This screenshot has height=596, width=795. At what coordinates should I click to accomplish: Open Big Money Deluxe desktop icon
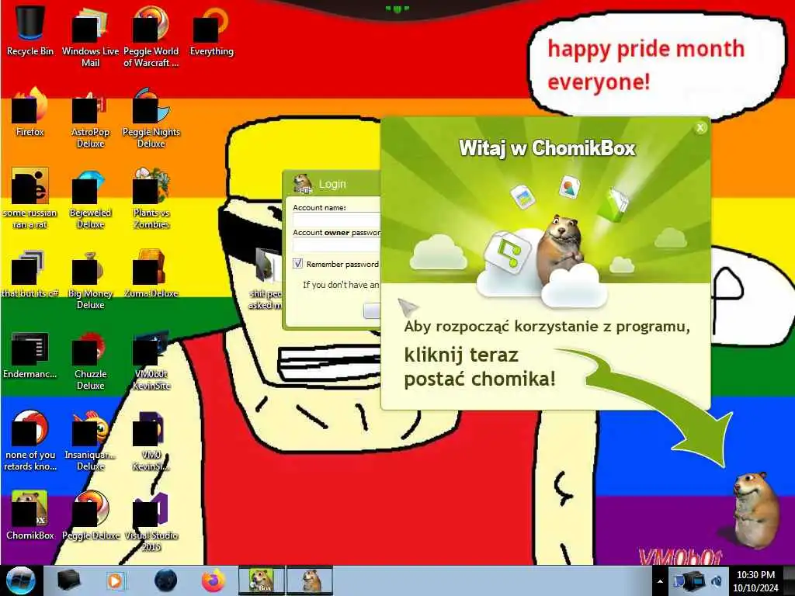pyautogui.click(x=90, y=279)
